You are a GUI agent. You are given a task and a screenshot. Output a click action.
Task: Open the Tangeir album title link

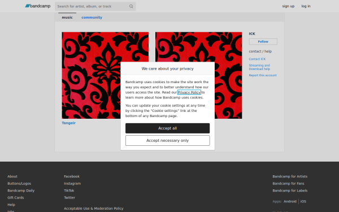tap(68, 123)
